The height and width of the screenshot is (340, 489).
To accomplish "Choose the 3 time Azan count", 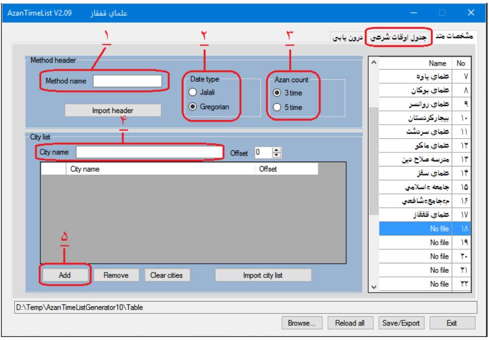I will click(277, 93).
